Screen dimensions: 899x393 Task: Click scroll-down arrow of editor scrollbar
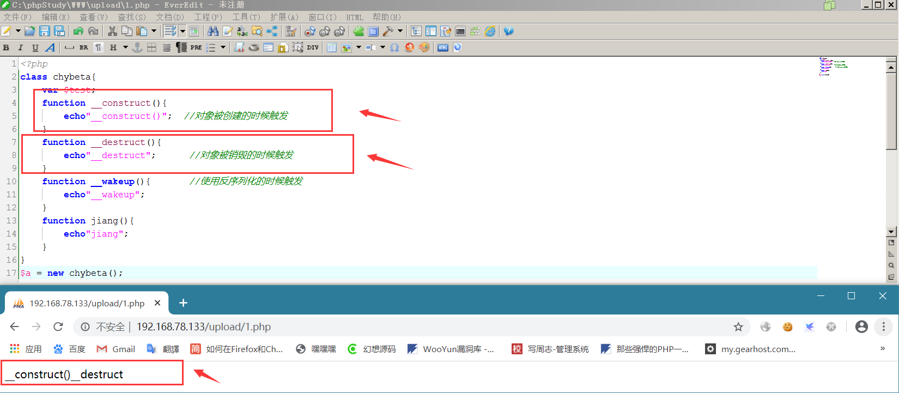(891, 232)
